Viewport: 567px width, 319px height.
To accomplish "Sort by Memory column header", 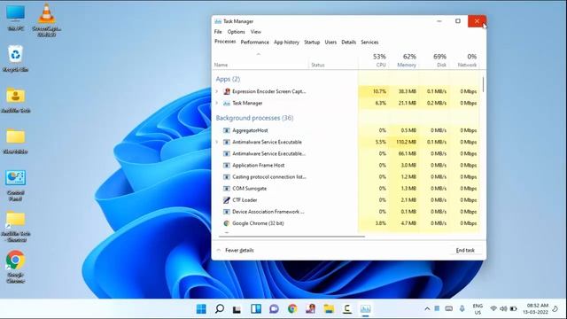I will click(404, 60).
